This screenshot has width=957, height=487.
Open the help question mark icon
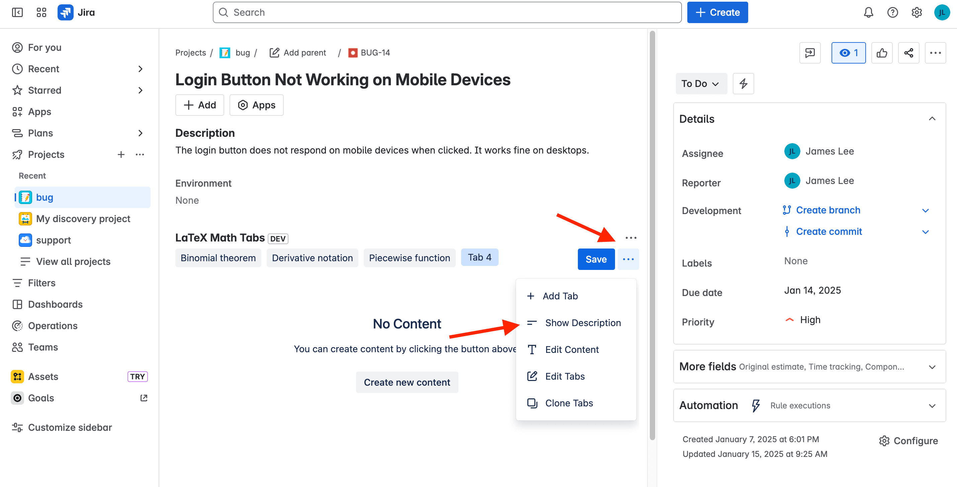pos(892,12)
